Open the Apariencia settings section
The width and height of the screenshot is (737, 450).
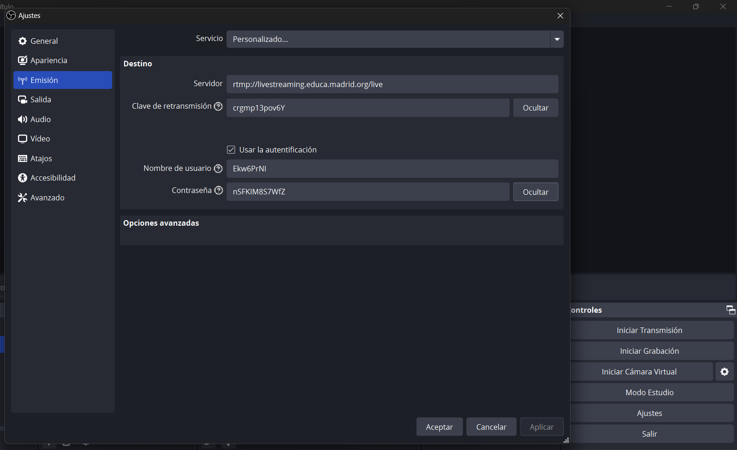tap(63, 60)
